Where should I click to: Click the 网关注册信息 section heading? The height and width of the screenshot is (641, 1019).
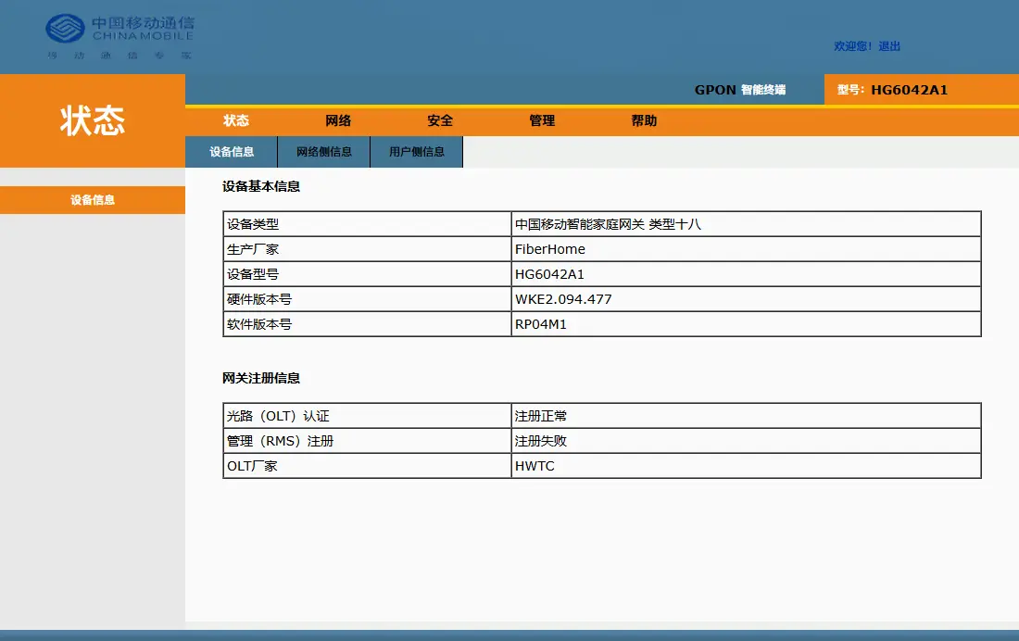[261, 378]
